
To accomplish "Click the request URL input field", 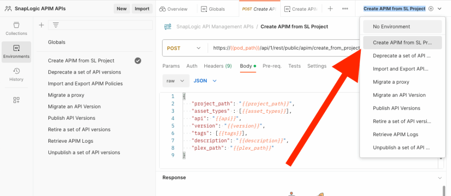I will 282,48.
